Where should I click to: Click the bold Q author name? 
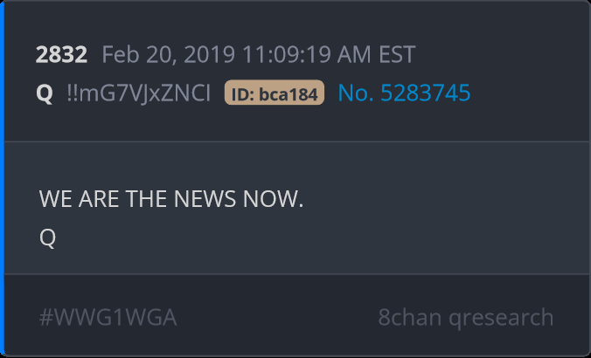[x=45, y=93]
